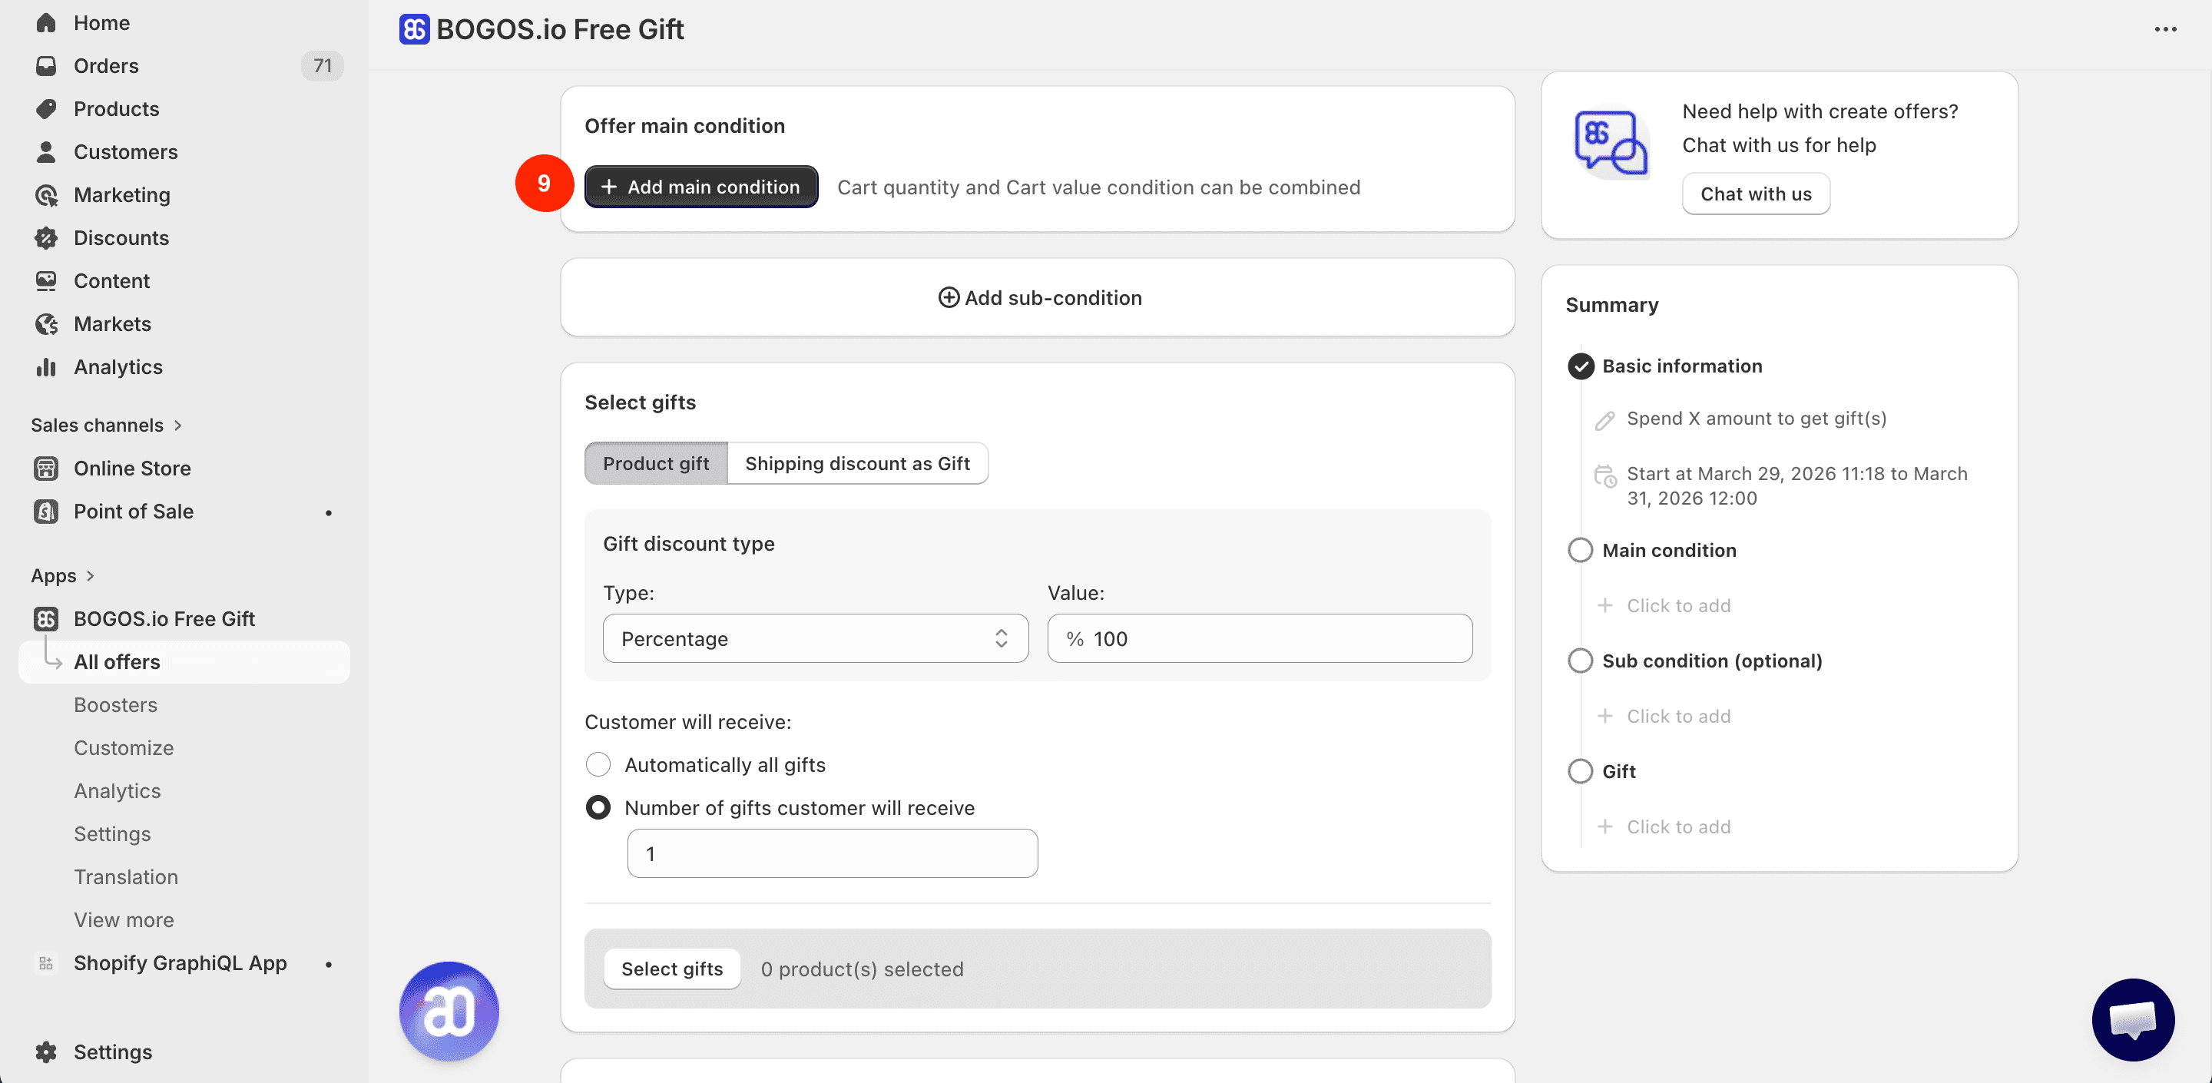This screenshot has height=1083, width=2212.
Task: Click the Basic information checked step
Action: (1580, 366)
